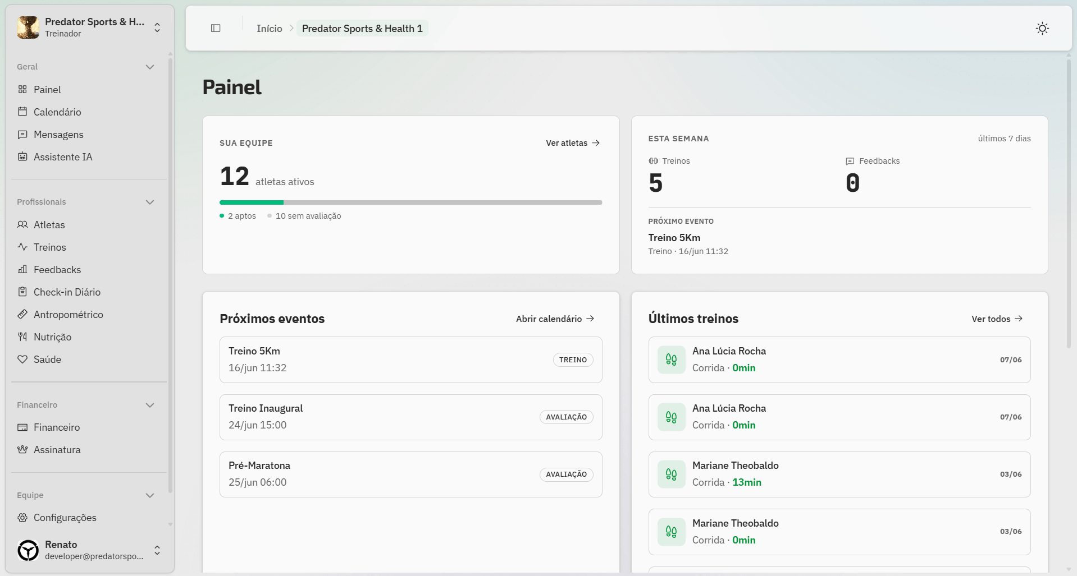Click the Treinos dumbbell icon in Esta Semana
Viewport: 1077px width, 576px height.
[x=653, y=161]
